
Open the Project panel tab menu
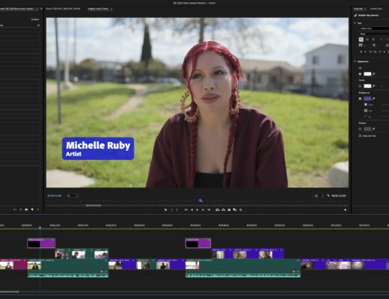coord(37,9)
